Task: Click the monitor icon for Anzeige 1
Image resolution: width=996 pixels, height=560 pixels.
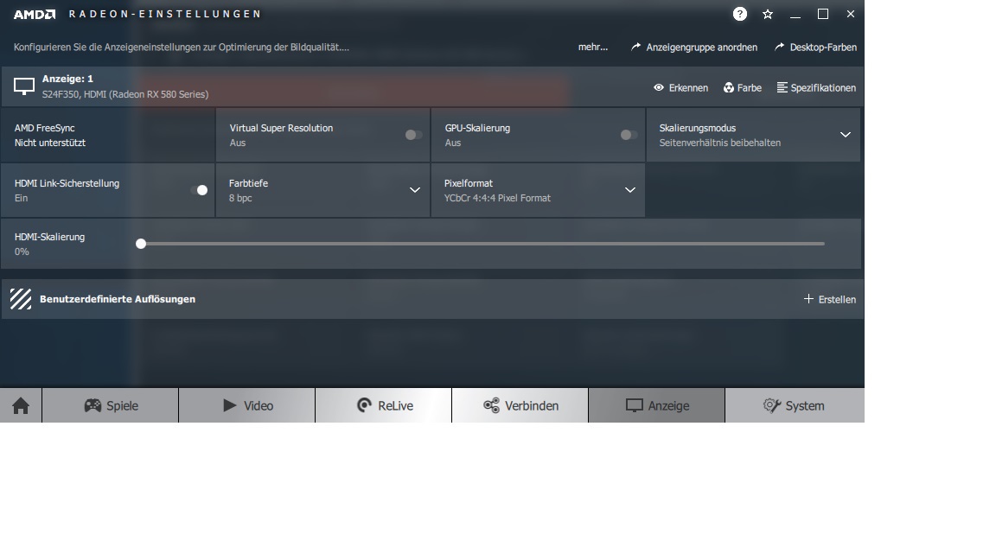Action: pos(24,86)
